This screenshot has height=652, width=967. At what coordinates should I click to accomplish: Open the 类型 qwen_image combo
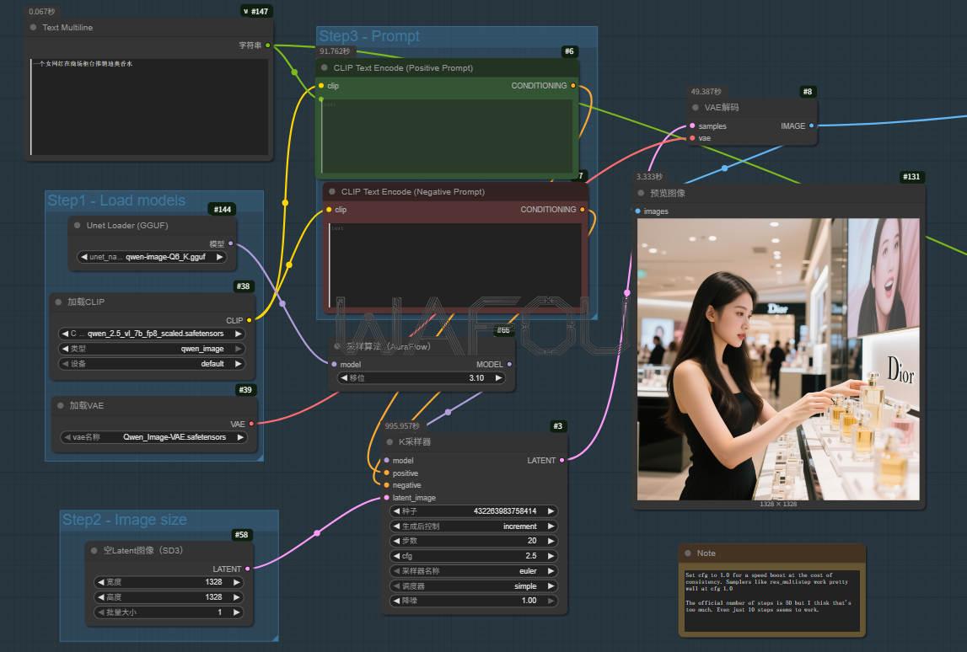coord(151,349)
